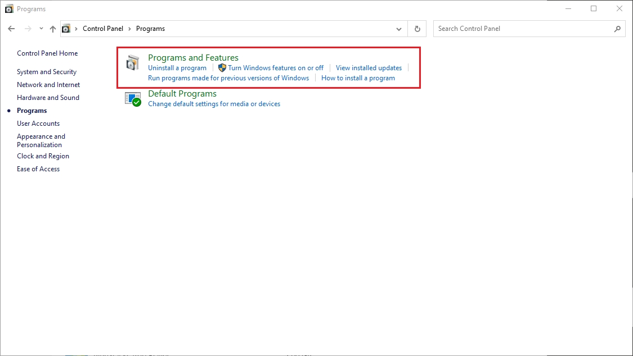Expand the chevron after Control Panel breadcrumb
Viewport: 633px width, 356px height.
129,29
